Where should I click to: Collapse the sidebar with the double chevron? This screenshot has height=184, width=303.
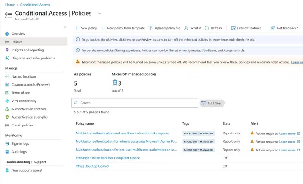pos(64,27)
